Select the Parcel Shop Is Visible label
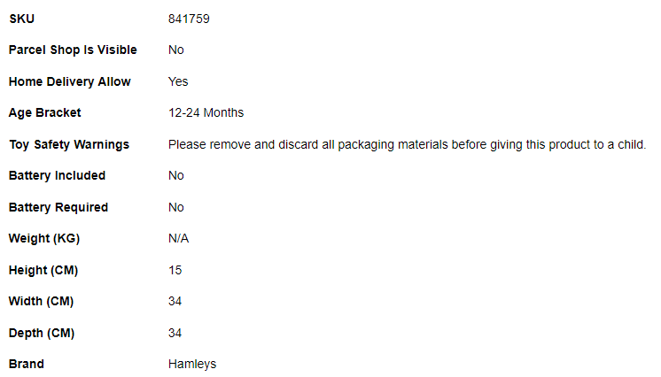Screen dimensions: 661x377 pyautogui.click(x=73, y=50)
